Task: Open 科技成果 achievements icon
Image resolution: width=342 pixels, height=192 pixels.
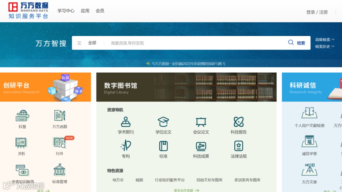Action: (x=201, y=146)
